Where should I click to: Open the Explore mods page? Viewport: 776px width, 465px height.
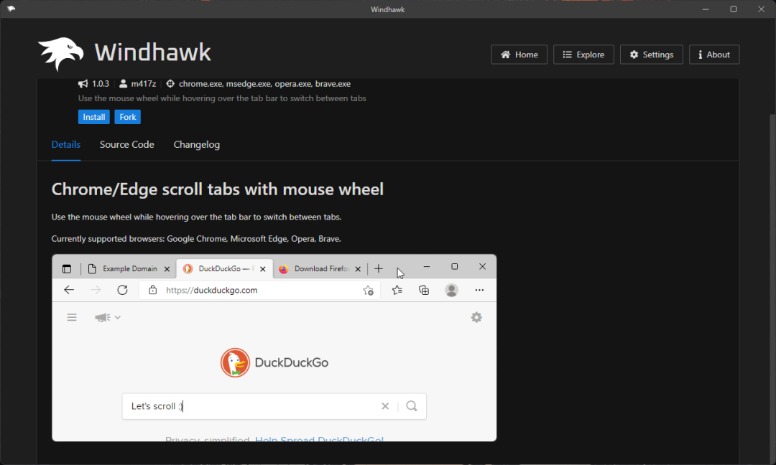(583, 55)
